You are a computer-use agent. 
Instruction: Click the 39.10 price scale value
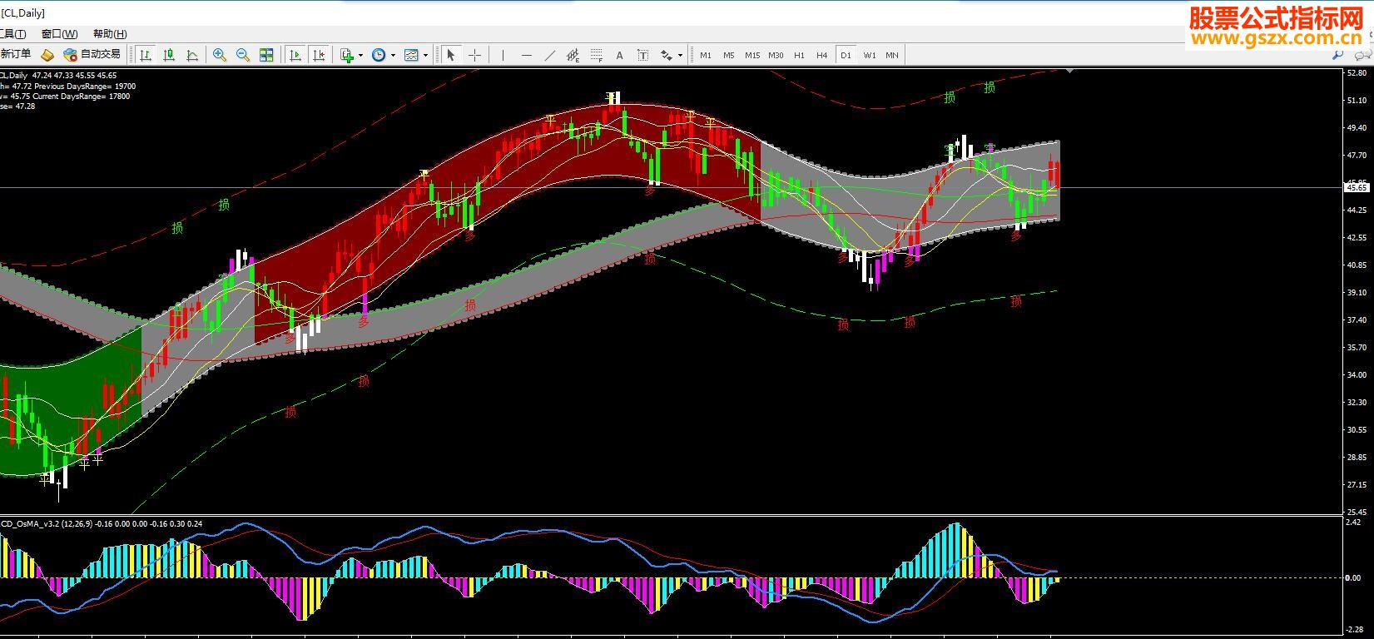pos(1357,292)
